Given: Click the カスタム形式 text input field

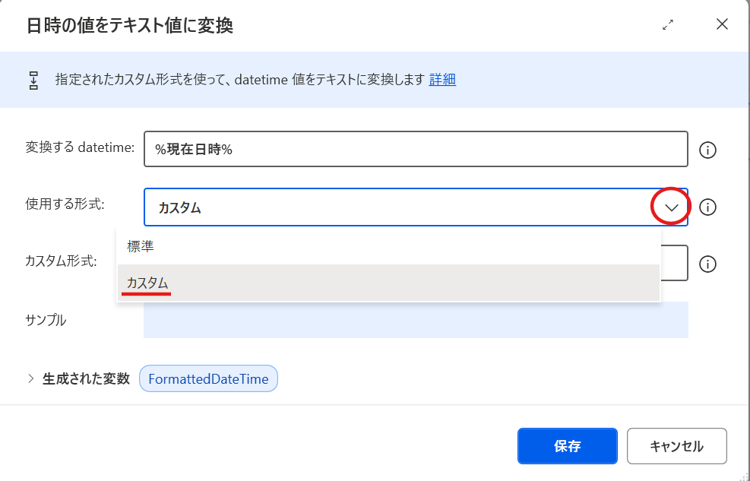Looking at the screenshot, I should 676,263.
